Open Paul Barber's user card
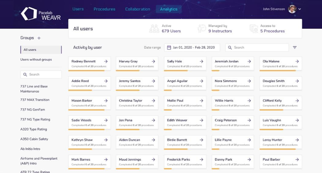Image resolution: width=322 pixels, height=173 pixels. point(280,162)
